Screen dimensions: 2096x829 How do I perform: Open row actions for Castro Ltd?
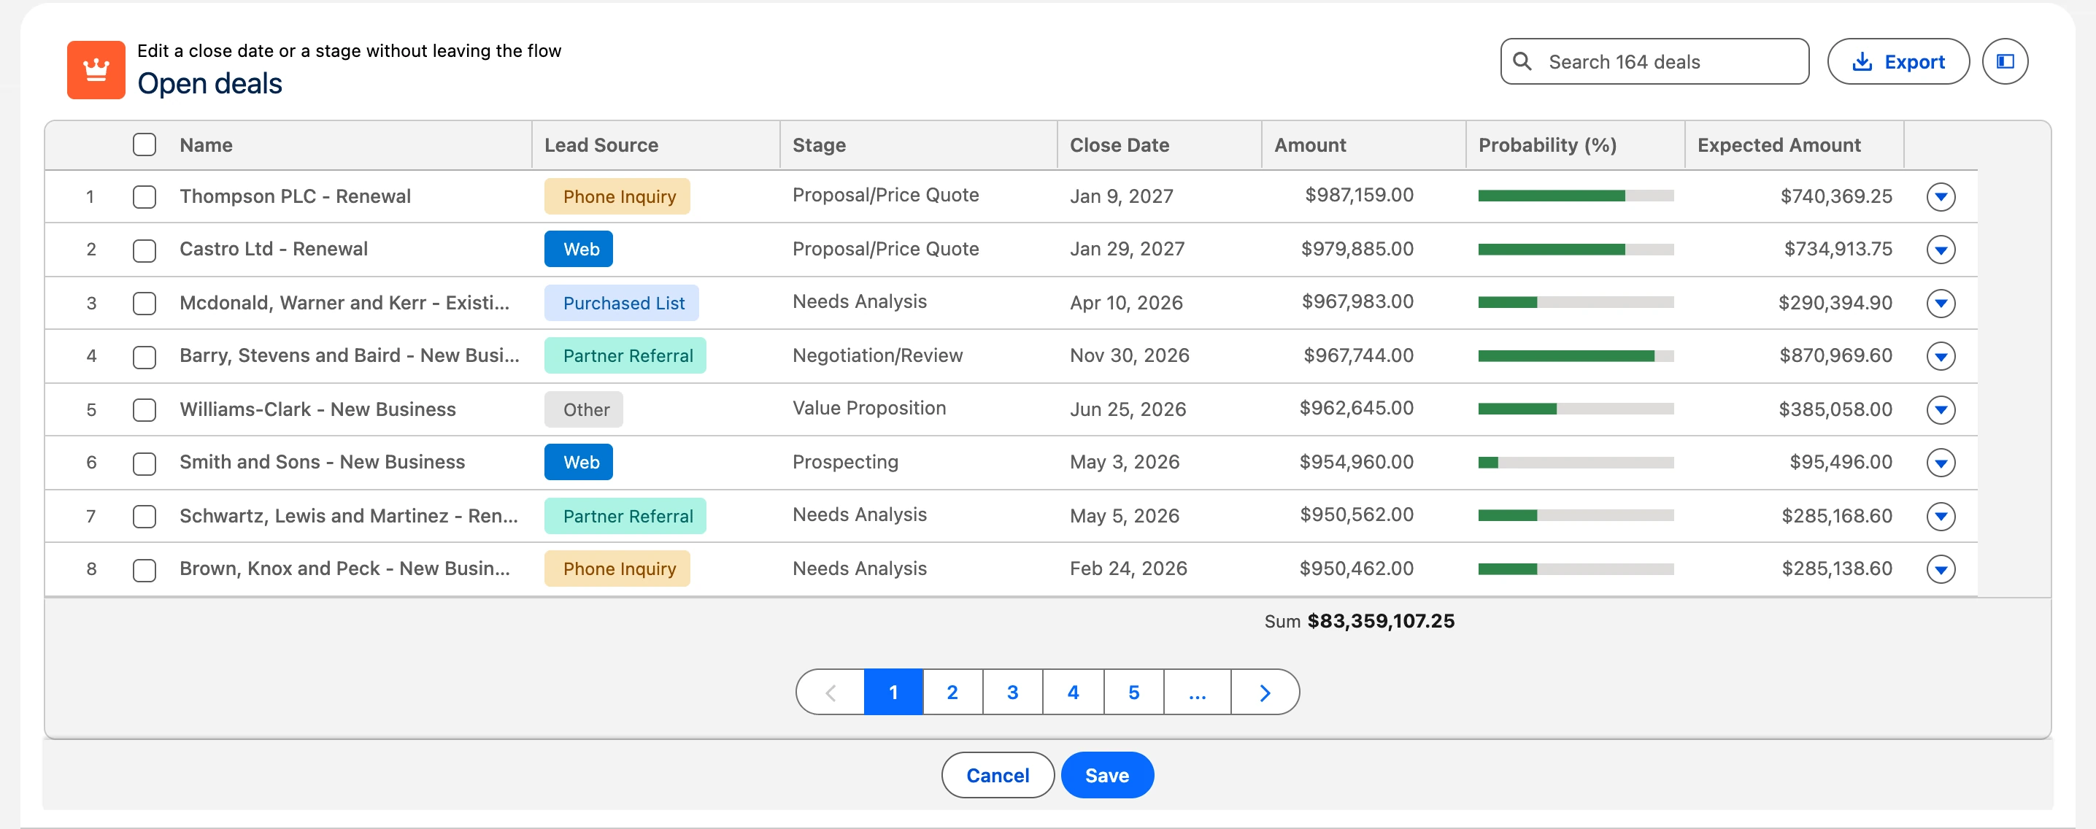[1941, 250]
